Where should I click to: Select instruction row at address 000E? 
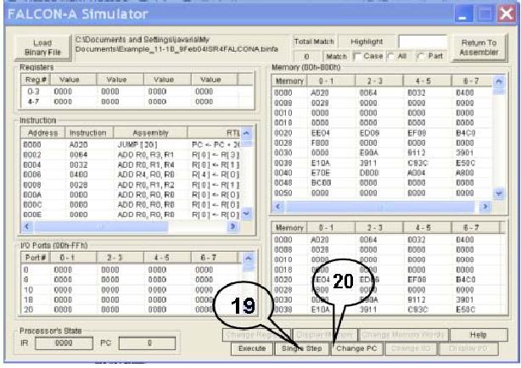pyautogui.click(x=132, y=215)
